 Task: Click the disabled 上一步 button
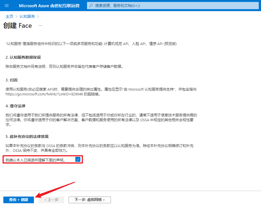tap(51, 200)
